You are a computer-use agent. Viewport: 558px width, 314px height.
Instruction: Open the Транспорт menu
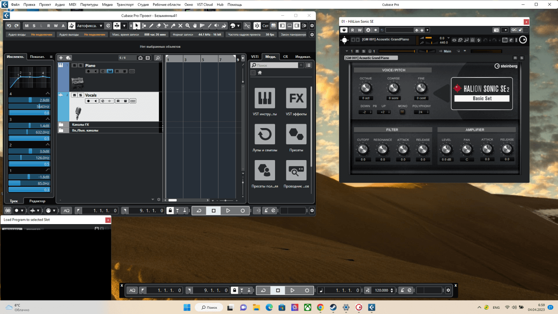tap(125, 4)
